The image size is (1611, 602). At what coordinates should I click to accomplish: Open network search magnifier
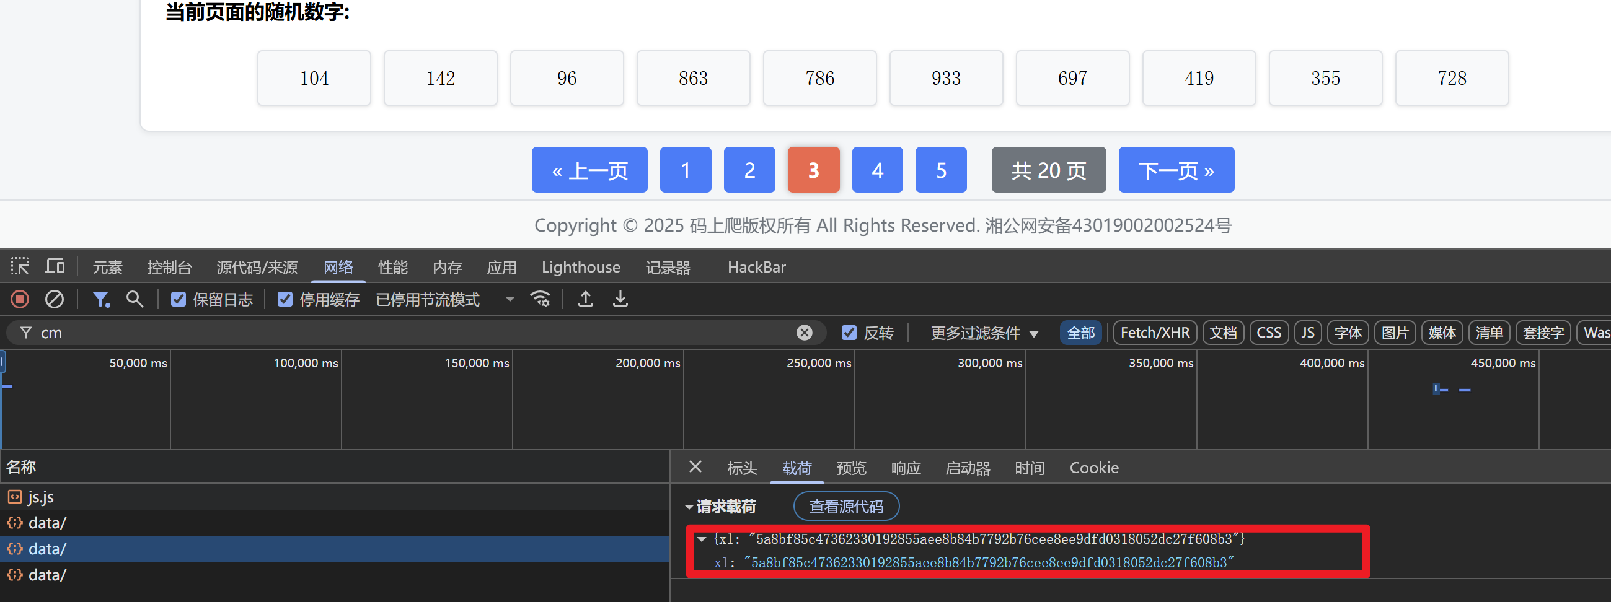[135, 299]
